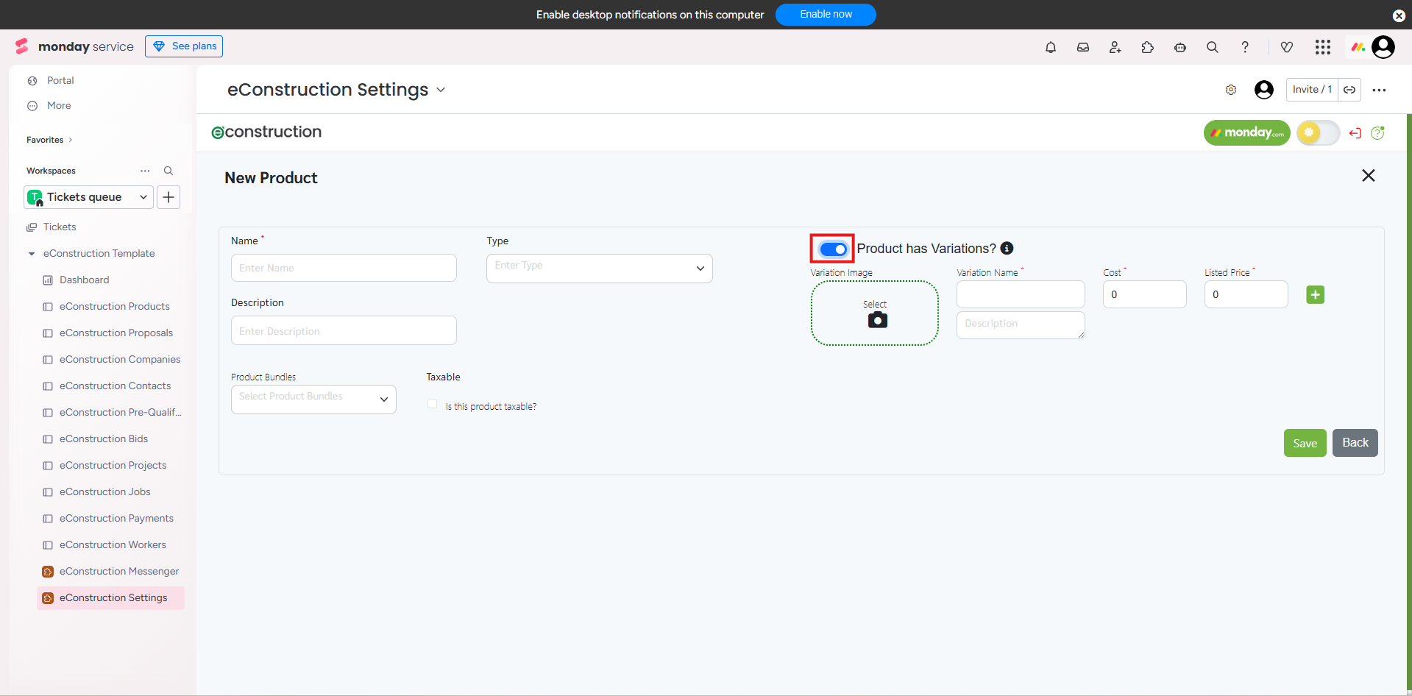
Task: Click the camera icon to select image
Action: click(877, 320)
